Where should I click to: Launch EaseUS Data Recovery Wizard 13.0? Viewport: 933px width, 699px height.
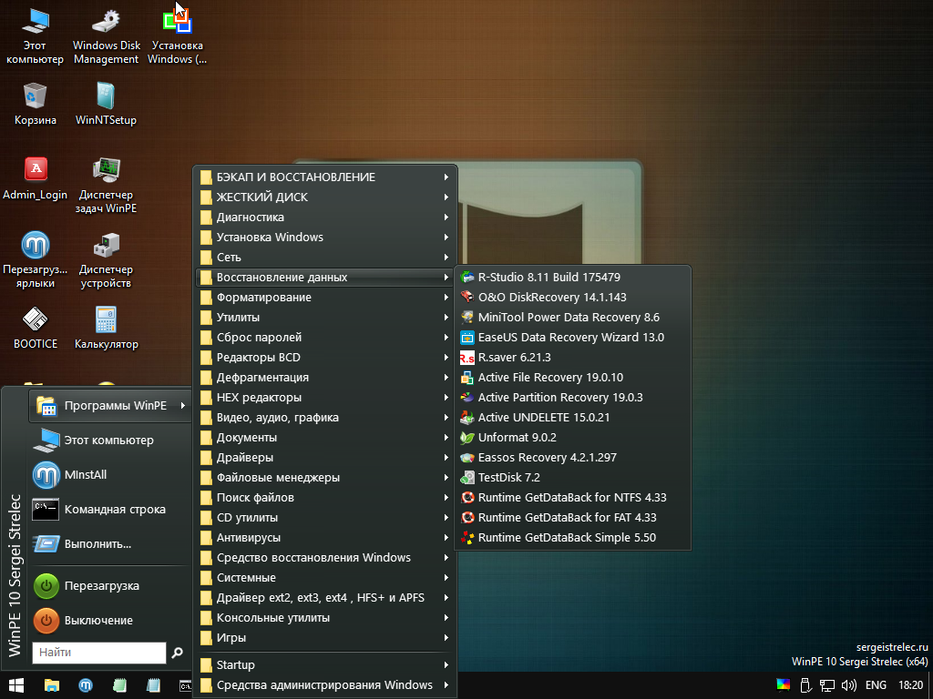point(572,337)
